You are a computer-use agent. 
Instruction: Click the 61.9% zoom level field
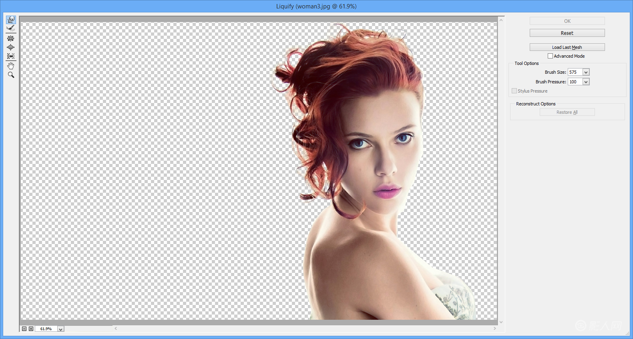pyautogui.click(x=46, y=329)
